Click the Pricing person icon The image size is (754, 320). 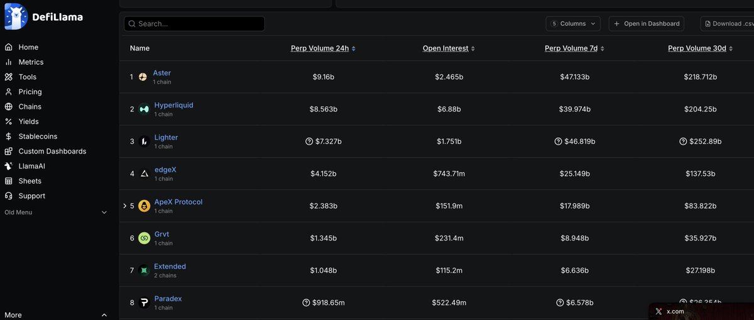8,92
